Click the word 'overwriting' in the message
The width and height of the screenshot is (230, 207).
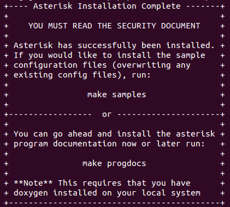(x=144, y=66)
